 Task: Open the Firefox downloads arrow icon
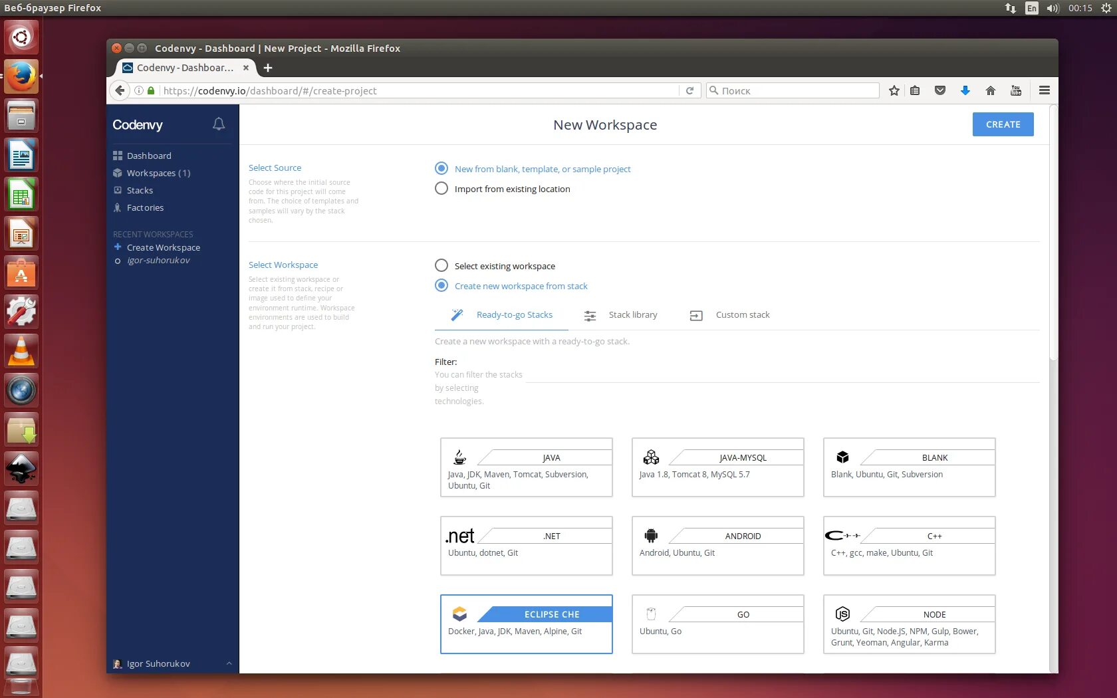(x=965, y=90)
